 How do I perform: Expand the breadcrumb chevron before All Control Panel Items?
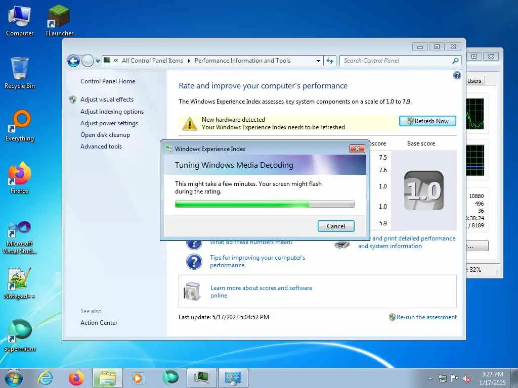(116, 61)
